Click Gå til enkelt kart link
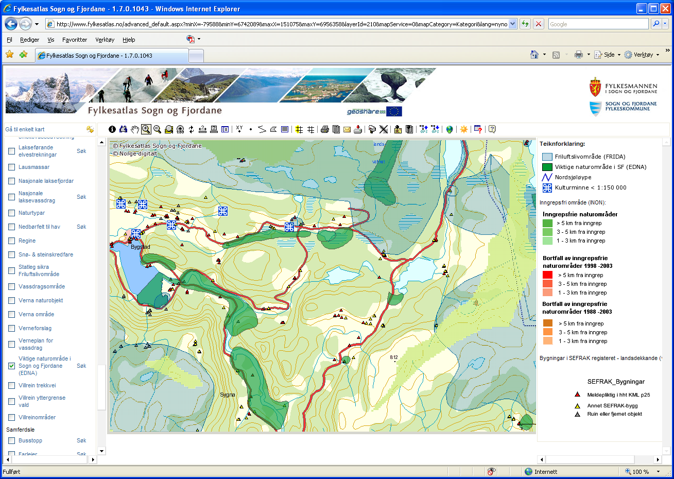Viewport: 674px width, 479px height. click(x=25, y=129)
